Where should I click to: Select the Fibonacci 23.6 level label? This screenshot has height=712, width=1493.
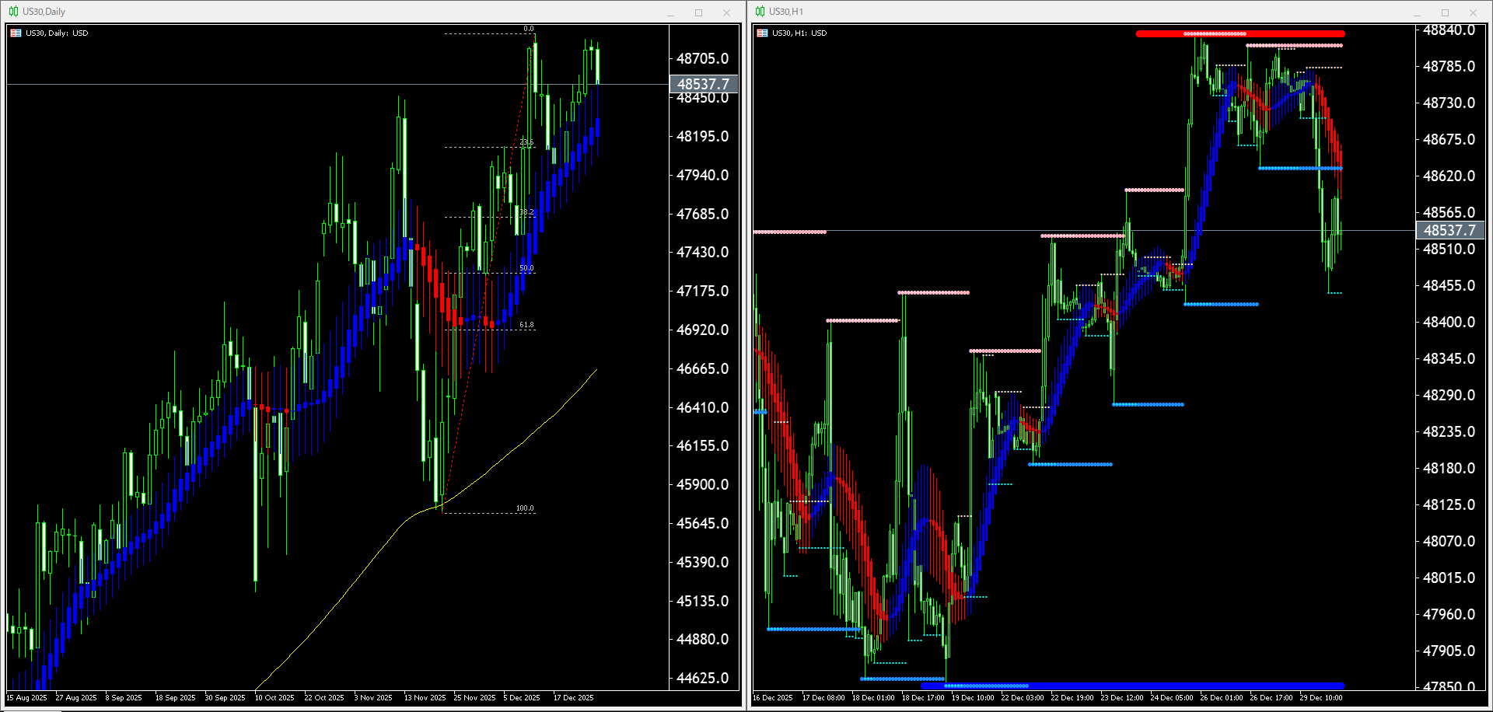(527, 143)
